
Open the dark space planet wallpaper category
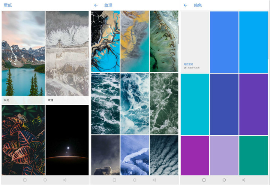67,140
